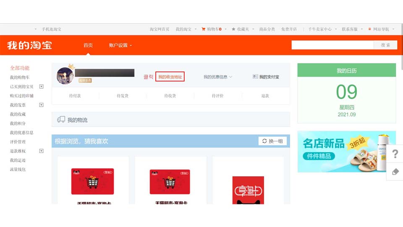Open the 账户设置 dropdown
403x227 pixels.
[120, 45]
